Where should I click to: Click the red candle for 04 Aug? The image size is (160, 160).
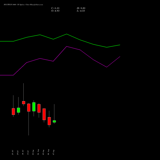pyautogui.click(x=39, y=108)
